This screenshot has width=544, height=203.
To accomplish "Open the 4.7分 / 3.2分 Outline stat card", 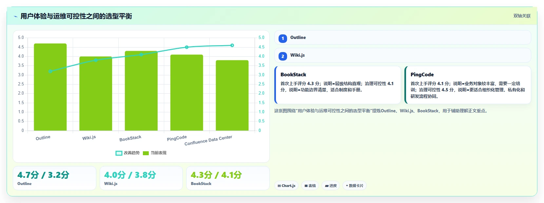I will (x=54, y=178).
